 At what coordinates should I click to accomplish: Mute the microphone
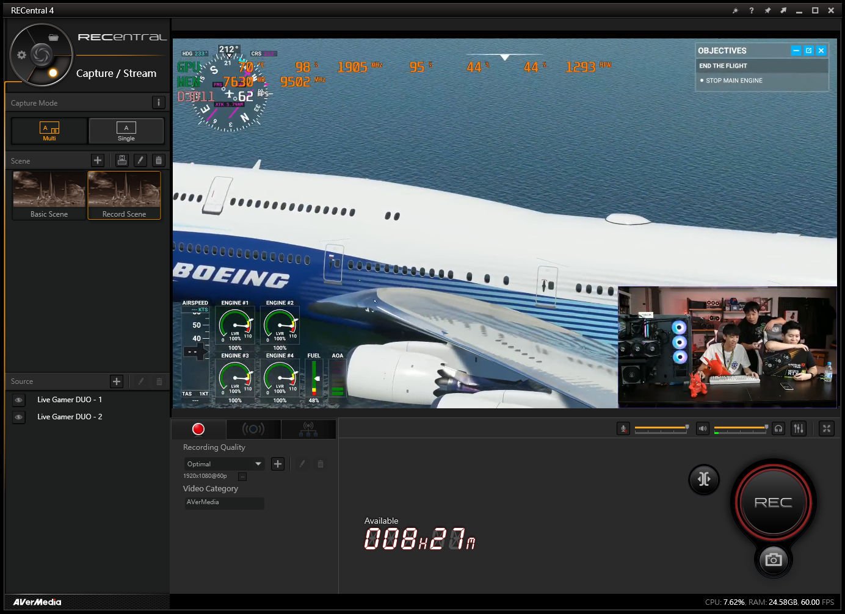[x=623, y=428]
